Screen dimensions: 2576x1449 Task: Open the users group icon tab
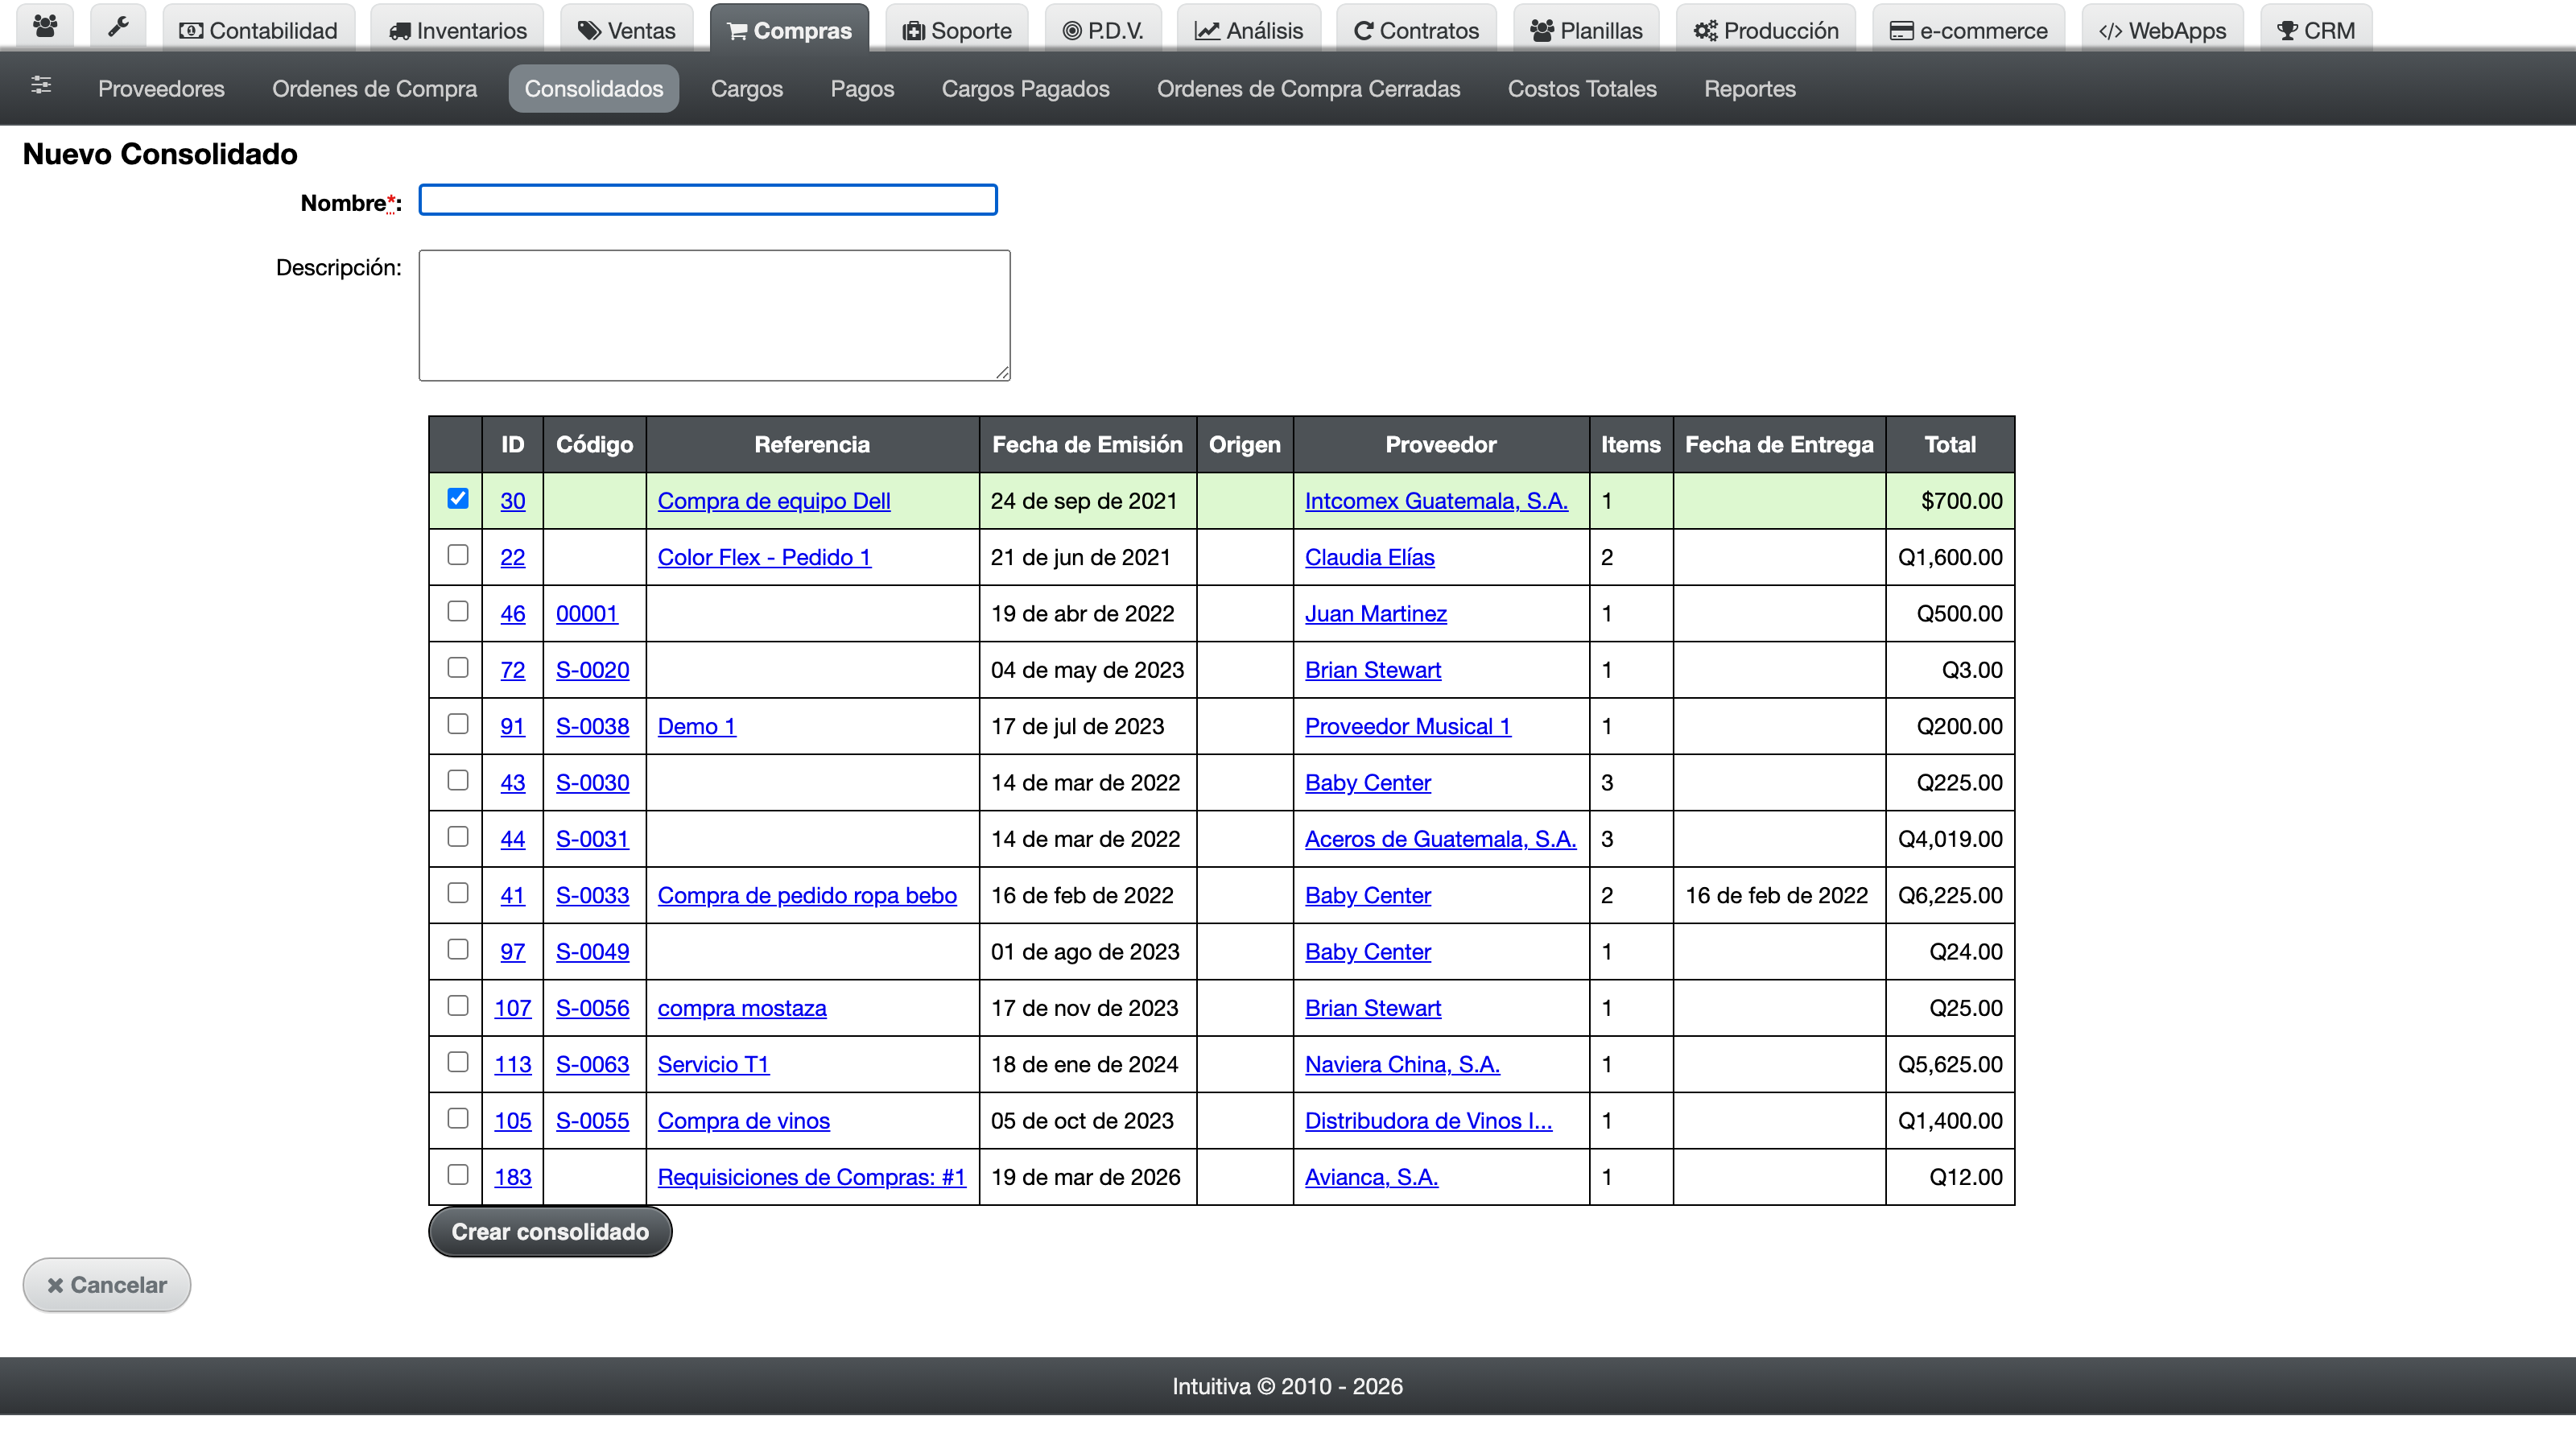pyautogui.click(x=45, y=28)
